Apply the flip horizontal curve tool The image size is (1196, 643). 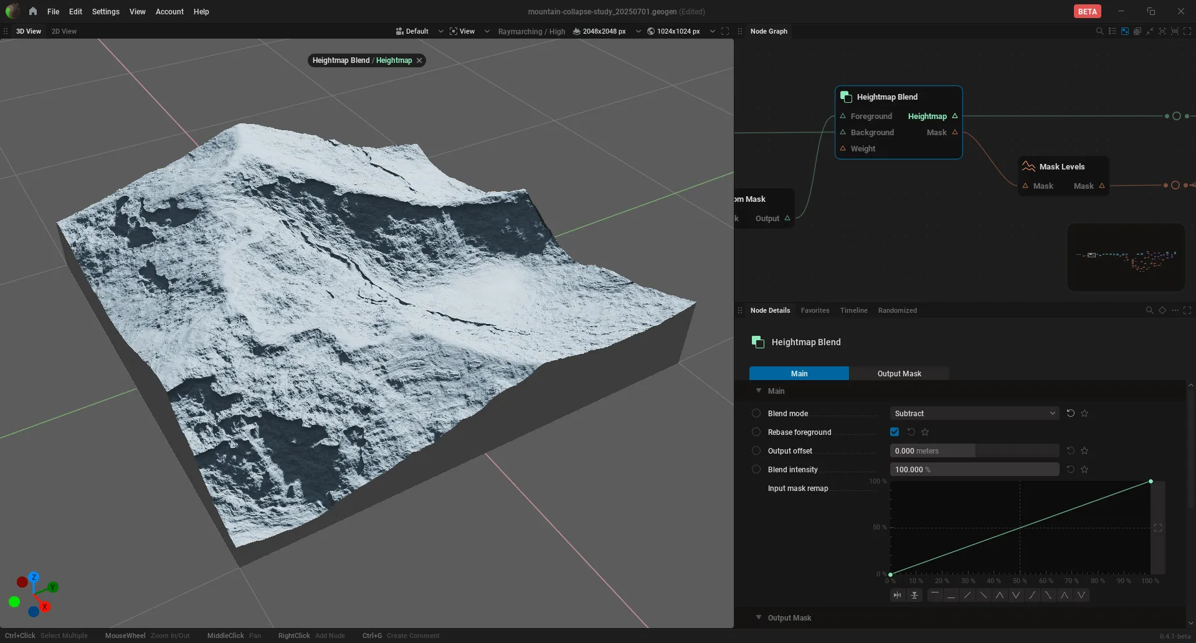tap(898, 595)
